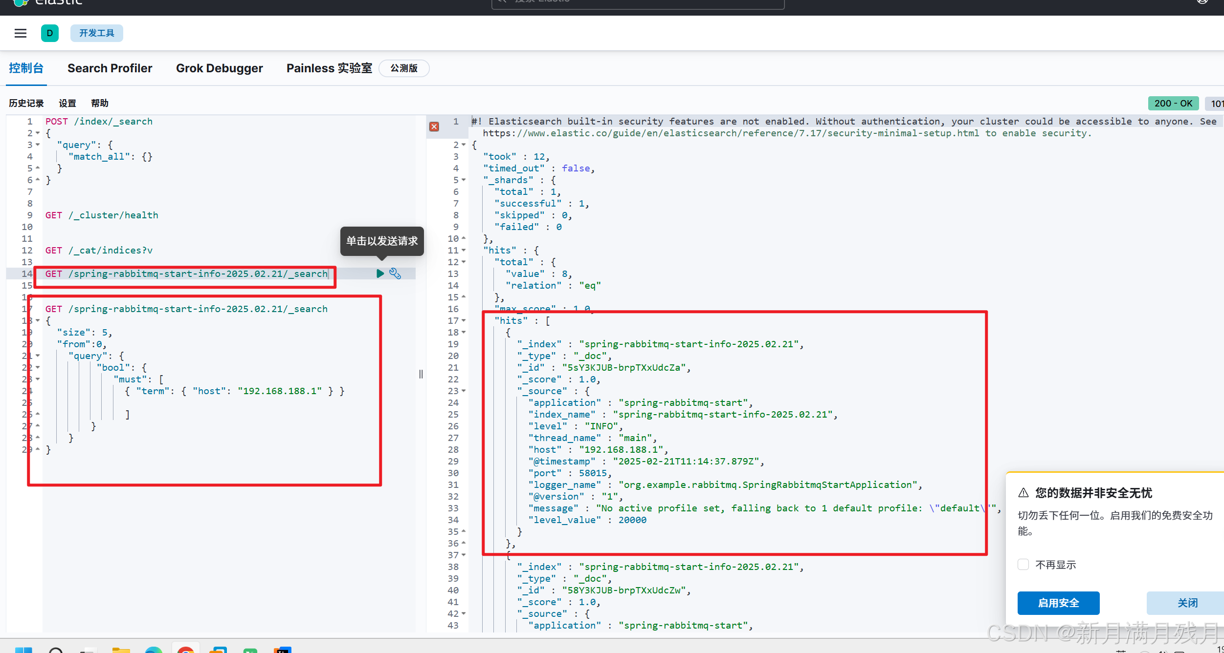This screenshot has height=653, width=1224.
Task: Check the 不再显示 checkbox
Action: 1023,565
